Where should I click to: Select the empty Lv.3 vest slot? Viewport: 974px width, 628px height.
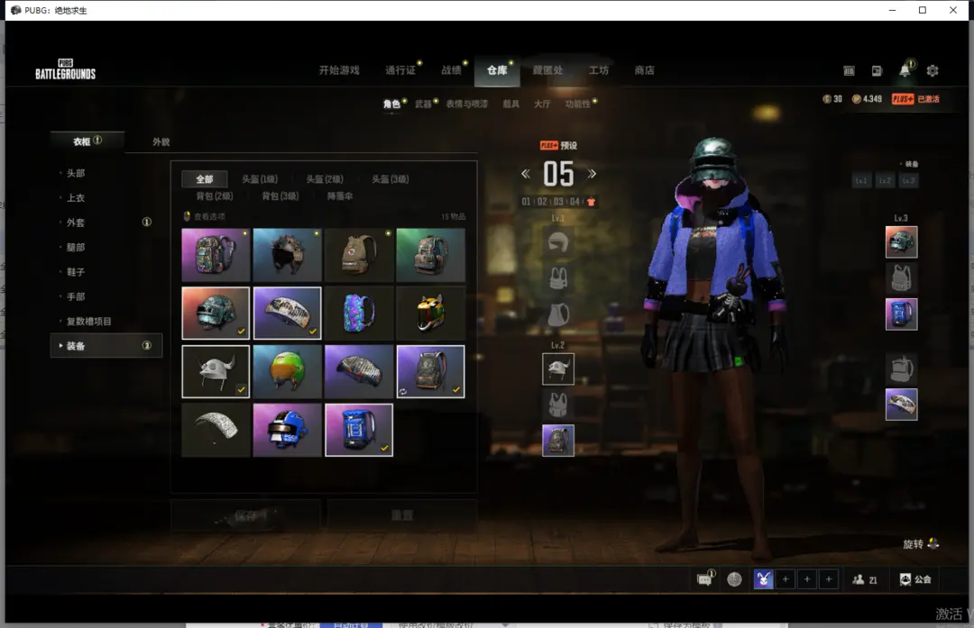point(901,278)
